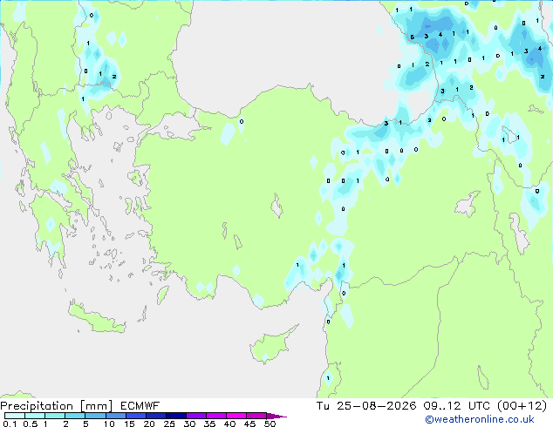Click the '50' legend scale value
This screenshot has width=553, height=427.
click(x=270, y=424)
